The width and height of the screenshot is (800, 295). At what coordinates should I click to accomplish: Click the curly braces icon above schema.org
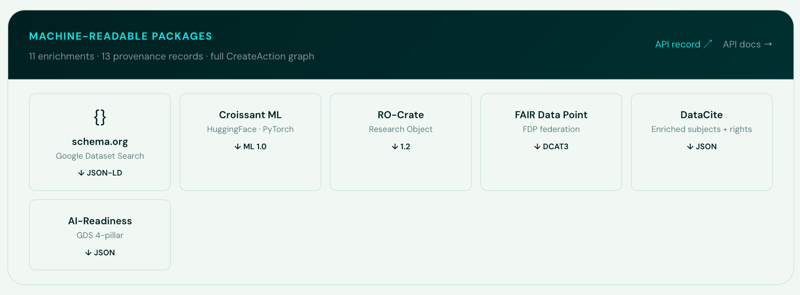point(100,117)
